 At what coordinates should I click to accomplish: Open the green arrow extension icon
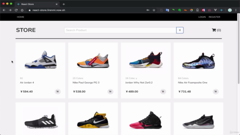(173, 10)
